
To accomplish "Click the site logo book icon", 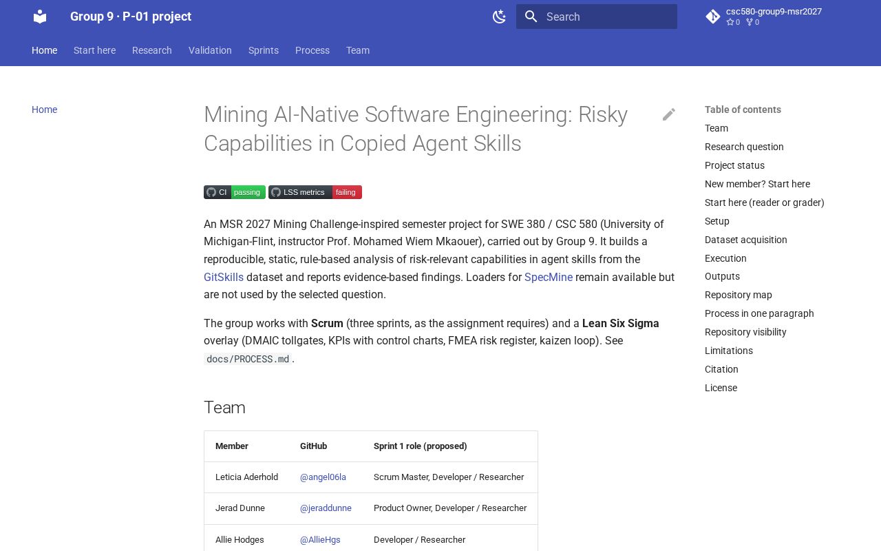I will click(x=40, y=17).
